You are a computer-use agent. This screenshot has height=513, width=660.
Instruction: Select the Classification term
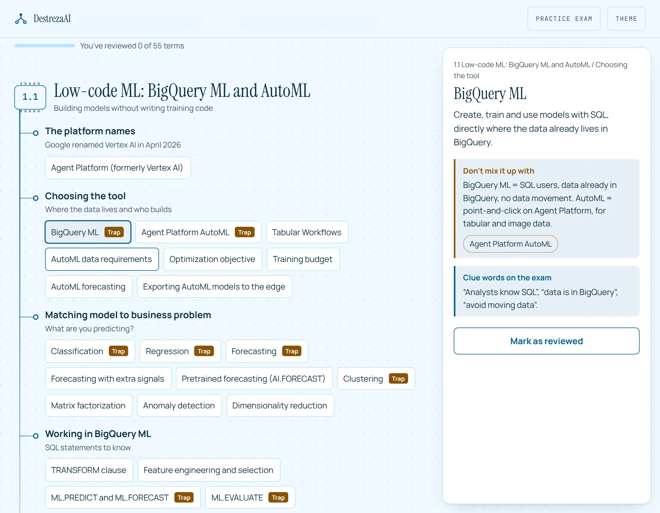[x=90, y=351]
